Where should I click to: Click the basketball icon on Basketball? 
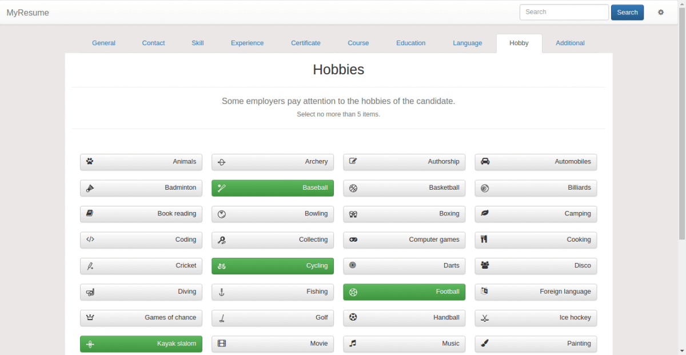click(353, 188)
